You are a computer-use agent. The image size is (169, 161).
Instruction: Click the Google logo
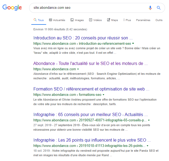click(12, 7)
